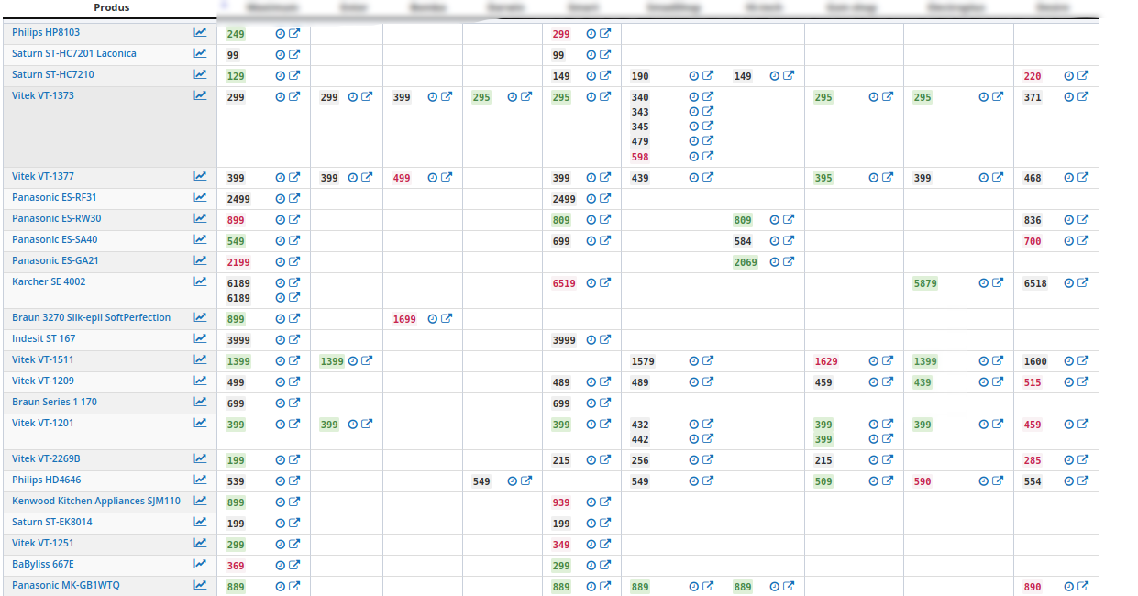Screen dimensions: 1138x596
Task: Click clock icon beside 1629, Vitek VT-1511
Action: coord(874,361)
